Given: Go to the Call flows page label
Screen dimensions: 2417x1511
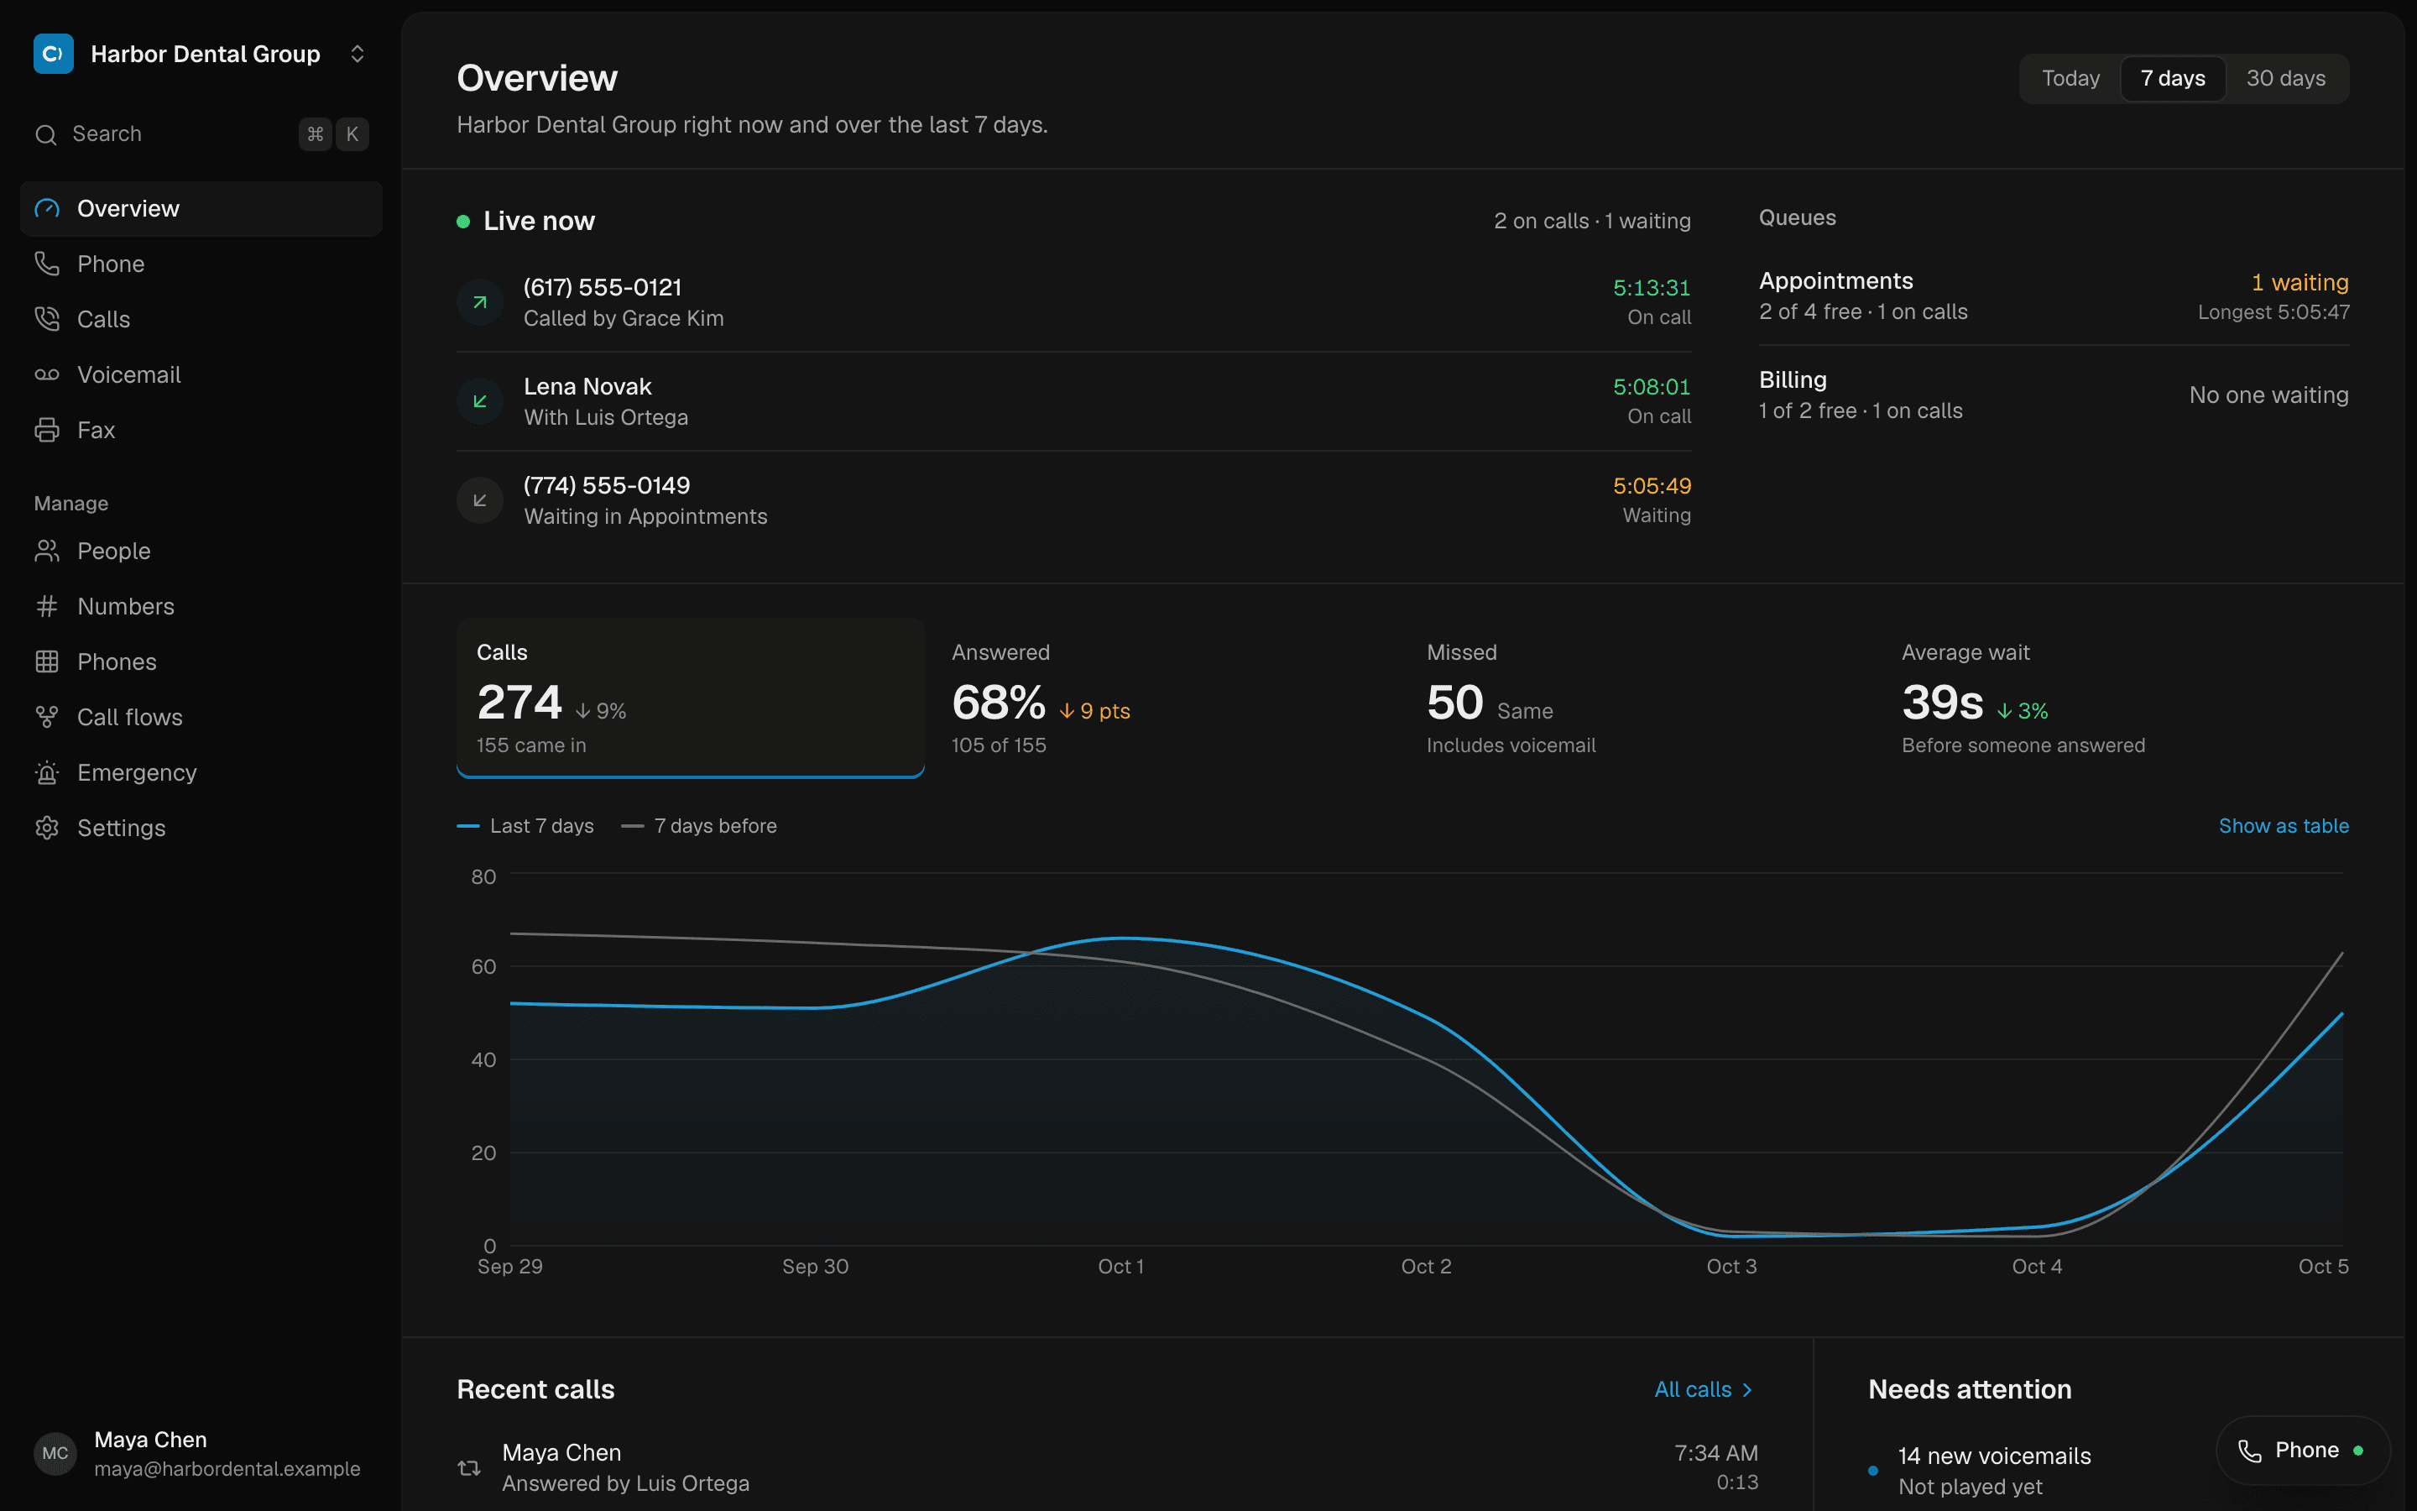Looking at the screenshot, I should click(130, 718).
